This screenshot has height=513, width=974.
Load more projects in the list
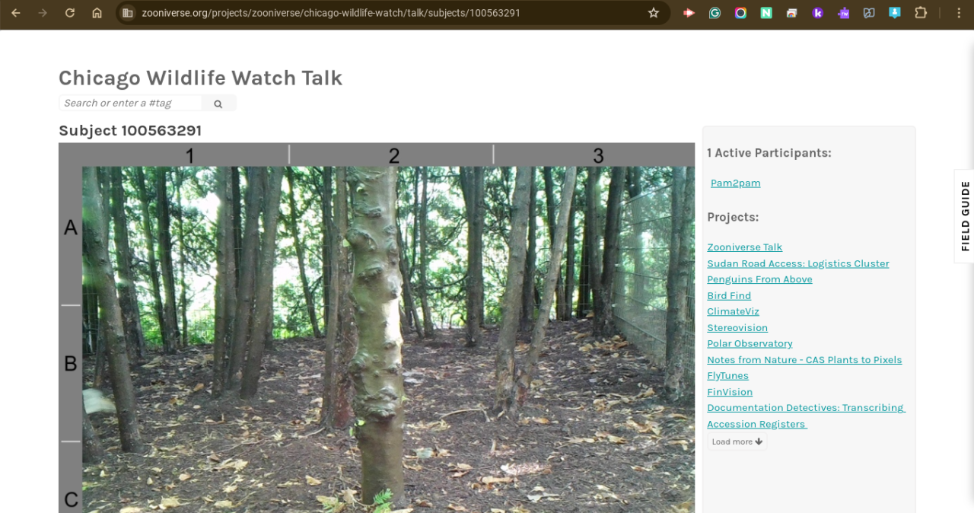click(x=737, y=441)
